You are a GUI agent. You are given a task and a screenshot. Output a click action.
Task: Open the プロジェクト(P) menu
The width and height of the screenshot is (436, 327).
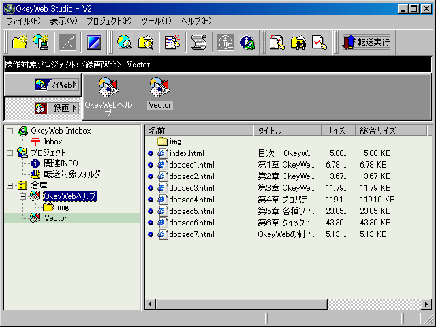click(x=109, y=21)
